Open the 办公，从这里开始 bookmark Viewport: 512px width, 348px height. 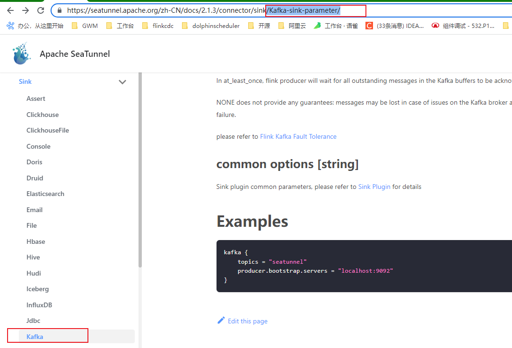click(x=35, y=26)
